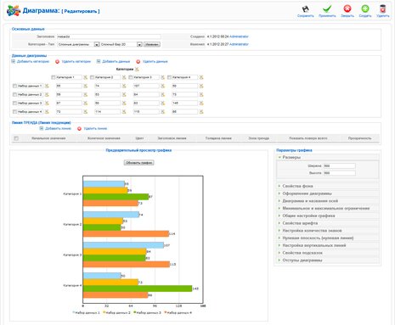Focus the Заголовок text field

[x=109, y=36]
